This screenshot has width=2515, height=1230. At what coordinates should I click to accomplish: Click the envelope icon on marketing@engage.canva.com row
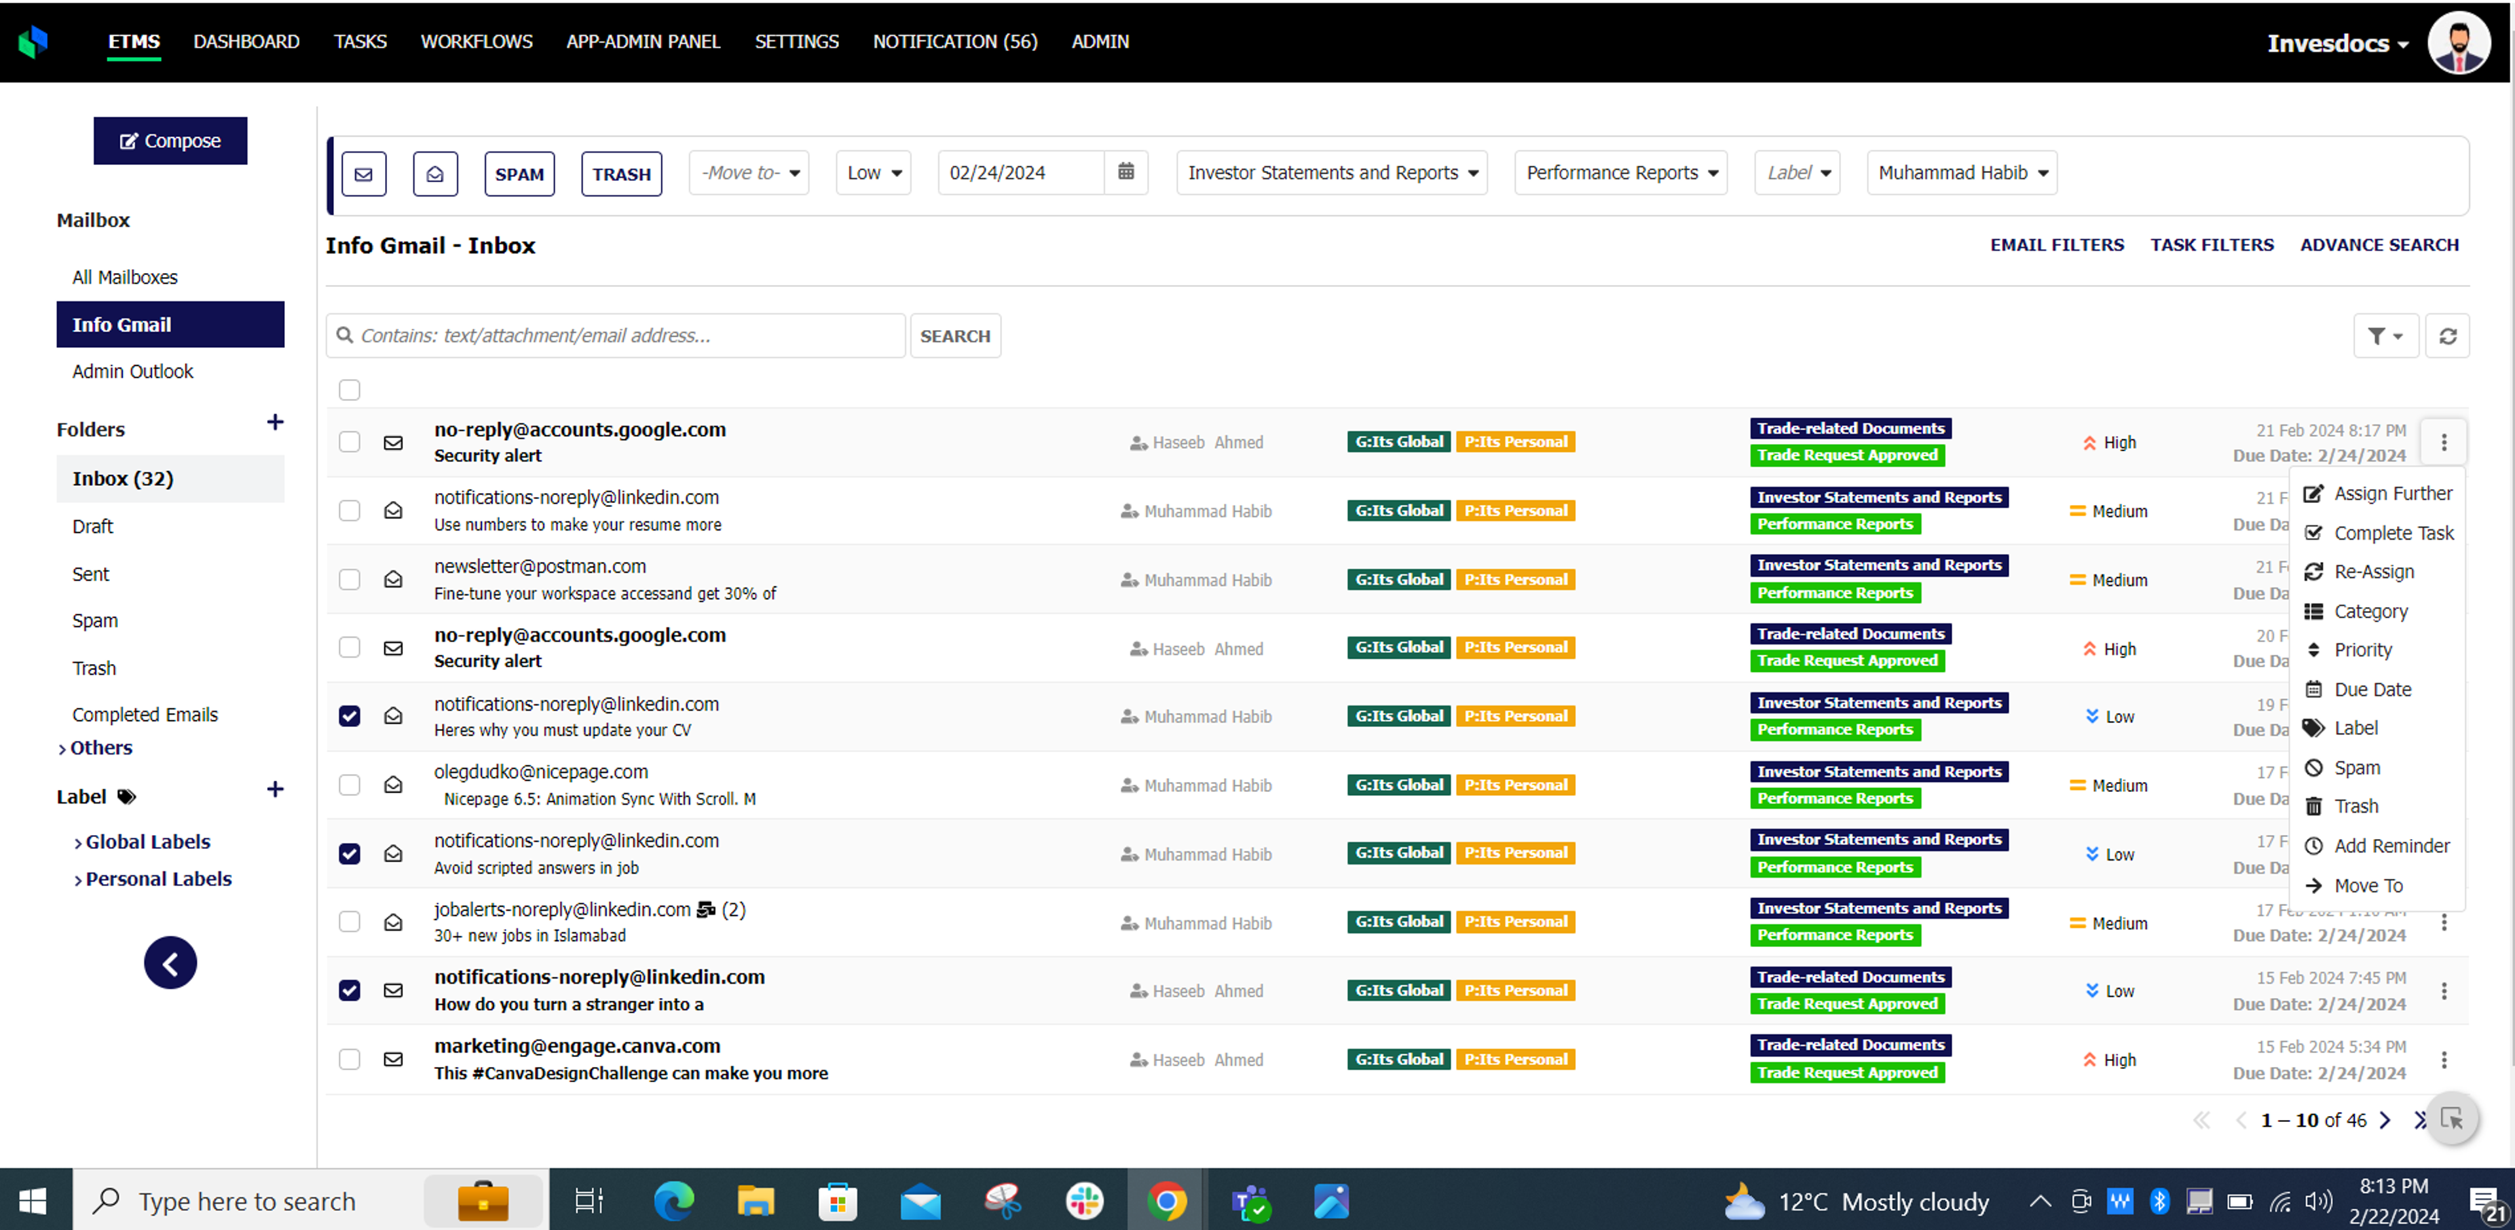click(392, 1059)
